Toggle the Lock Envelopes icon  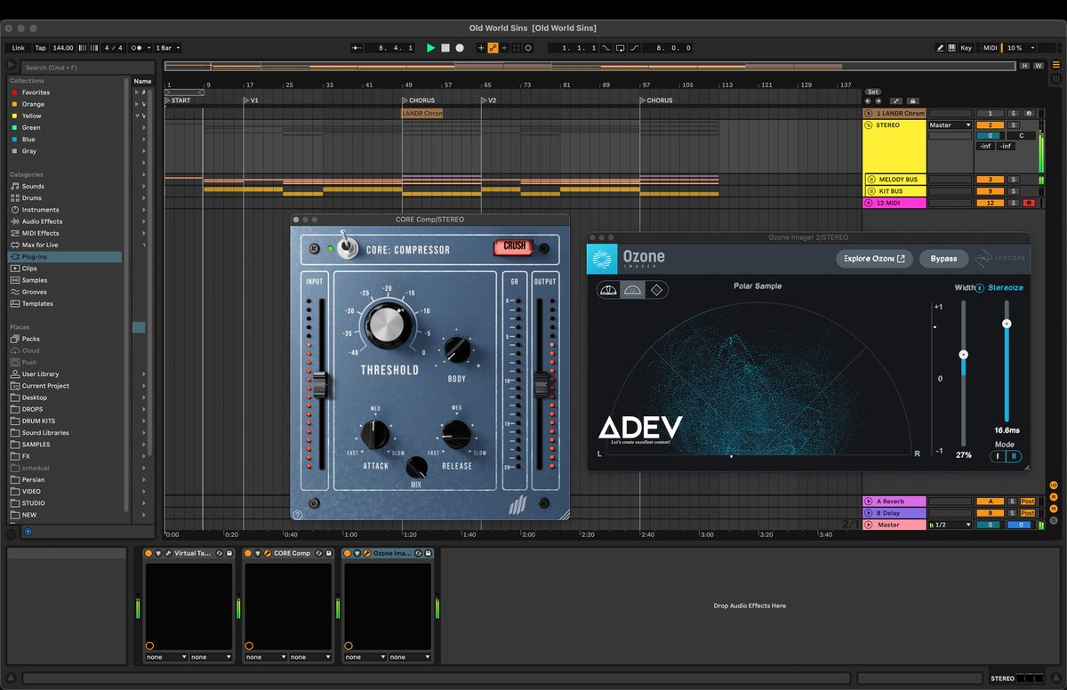point(912,101)
